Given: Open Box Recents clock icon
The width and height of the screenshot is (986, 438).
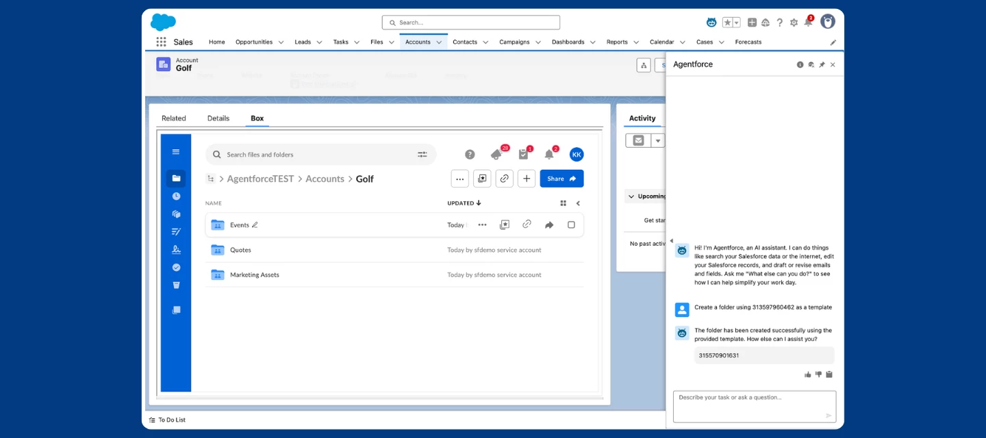Looking at the screenshot, I should 176,196.
